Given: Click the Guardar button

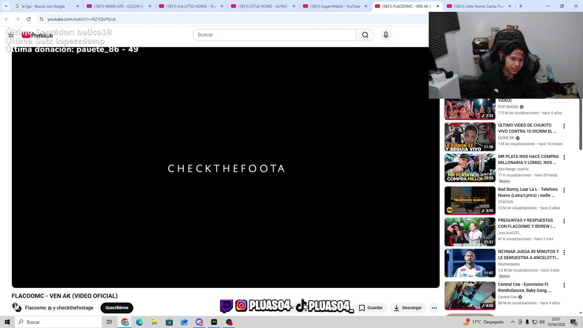Looking at the screenshot, I should 371,308.
